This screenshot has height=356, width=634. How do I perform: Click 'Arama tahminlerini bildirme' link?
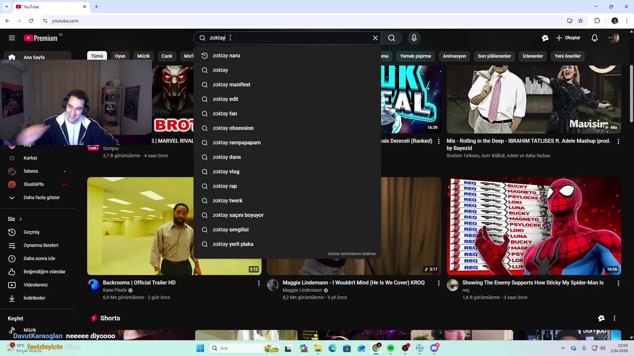pos(352,254)
